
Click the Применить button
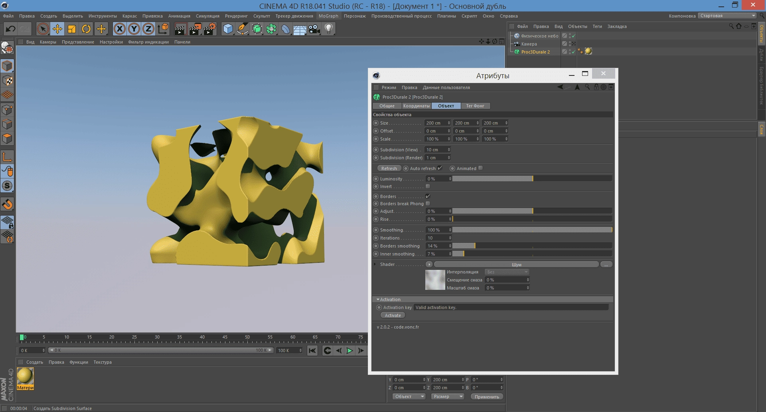(487, 397)
